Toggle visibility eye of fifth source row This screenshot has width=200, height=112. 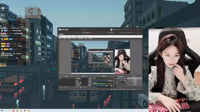coord(88,84)
